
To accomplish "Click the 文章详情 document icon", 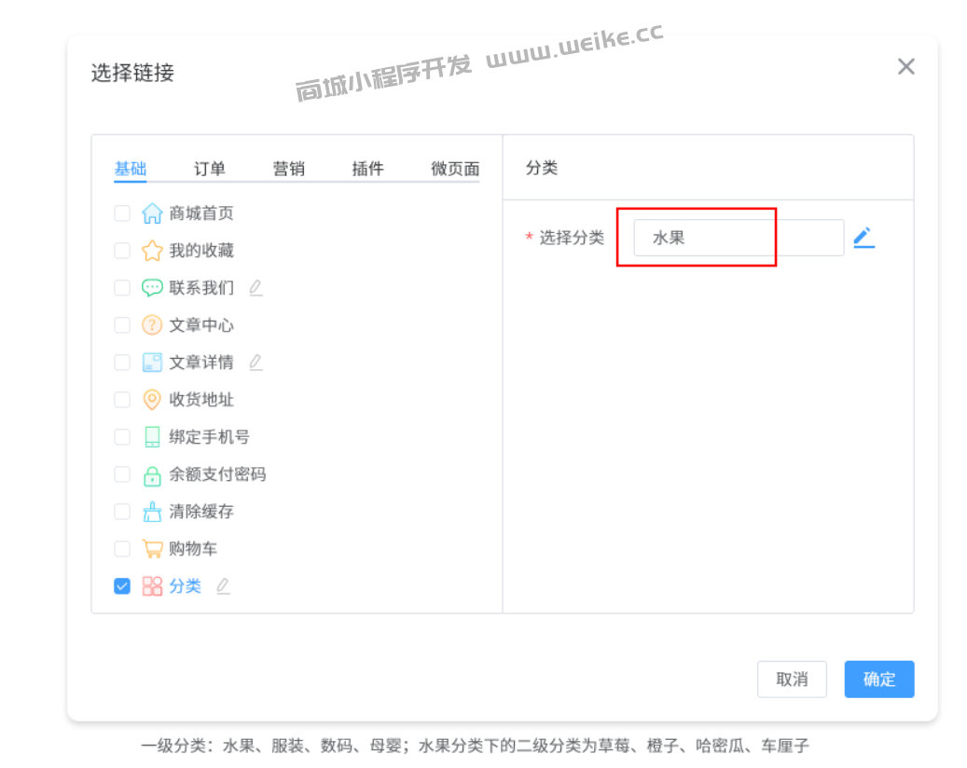I will (152, 363).
